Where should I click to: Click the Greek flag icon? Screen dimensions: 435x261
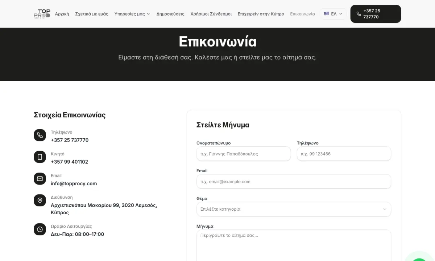(327, 14)
